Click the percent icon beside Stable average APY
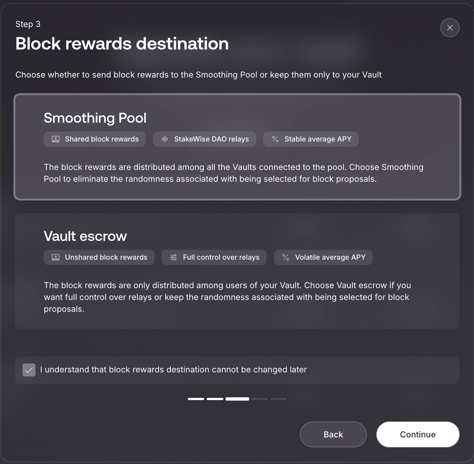The width and height of the screenshot is (474, 464). [275, 139]
